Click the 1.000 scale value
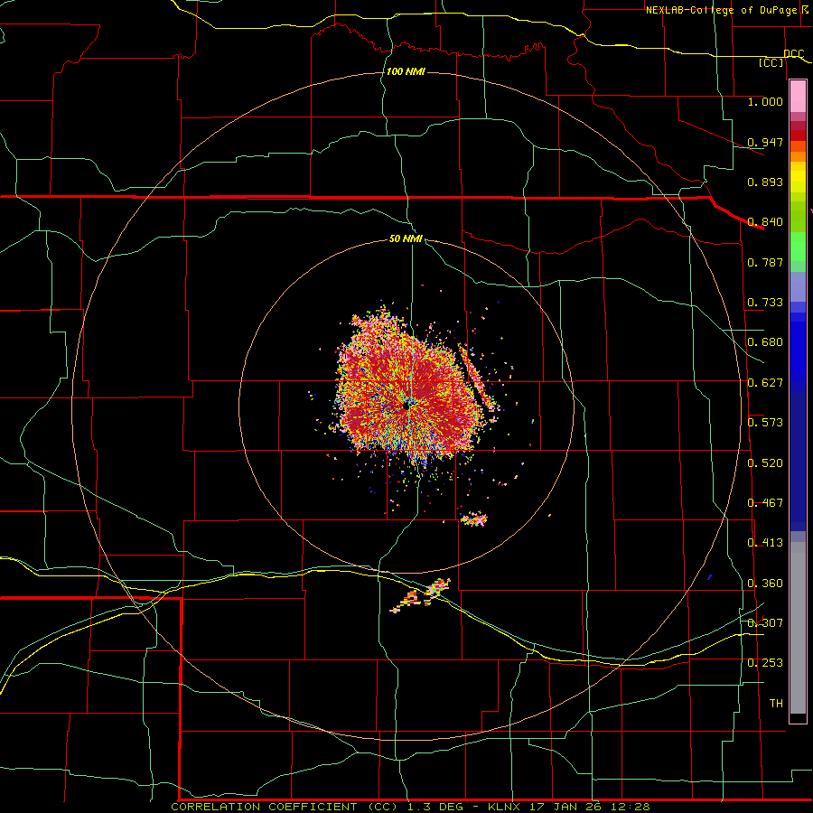Viewport: 813px width, 813px height. (x=765, y=101)
